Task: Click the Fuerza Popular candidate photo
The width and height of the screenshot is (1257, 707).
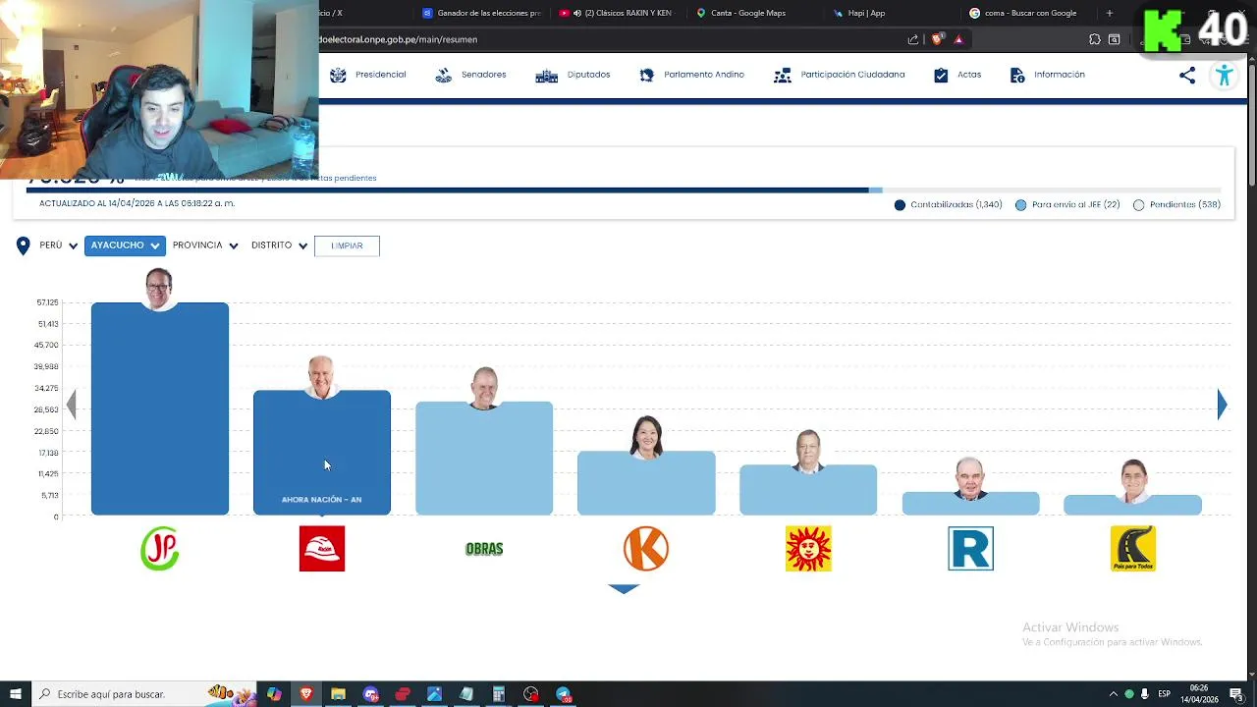Action: click(x=646, y=438)
